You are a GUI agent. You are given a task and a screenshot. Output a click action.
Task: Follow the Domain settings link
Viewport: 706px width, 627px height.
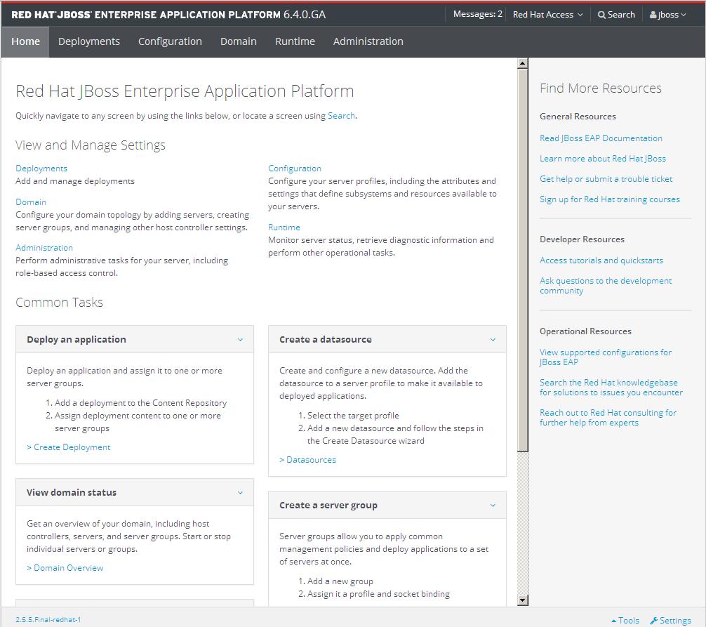pyautogui.click(x=31, y=202)
